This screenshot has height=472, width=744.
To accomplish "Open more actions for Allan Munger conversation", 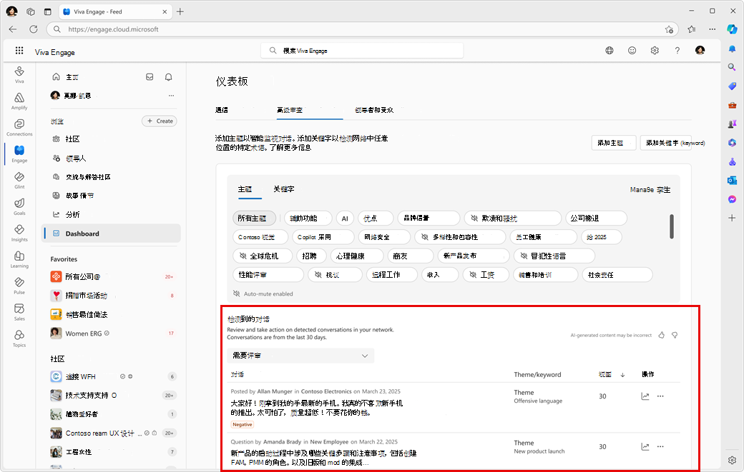I will [x=660, y=396].
